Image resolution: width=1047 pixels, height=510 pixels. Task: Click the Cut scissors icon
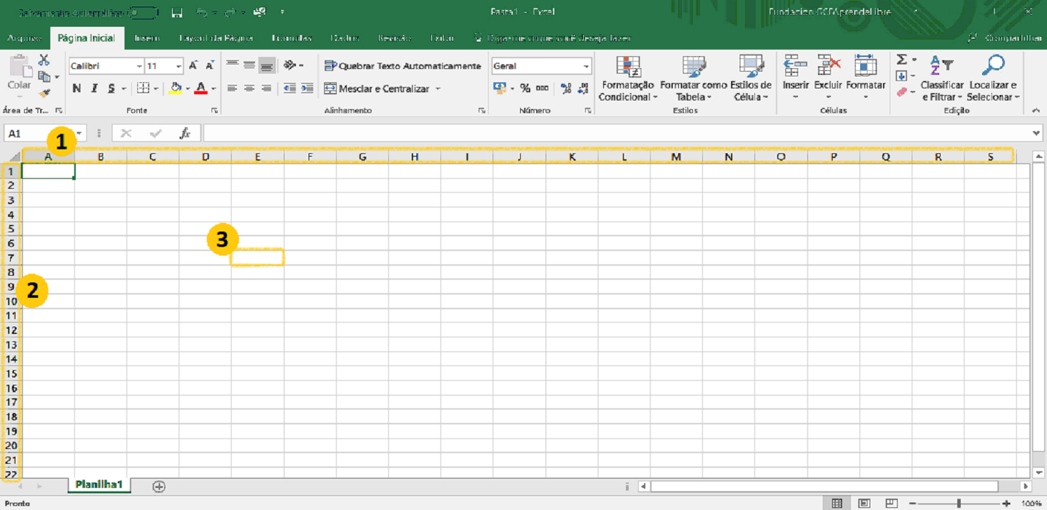[x=44, y=60]
